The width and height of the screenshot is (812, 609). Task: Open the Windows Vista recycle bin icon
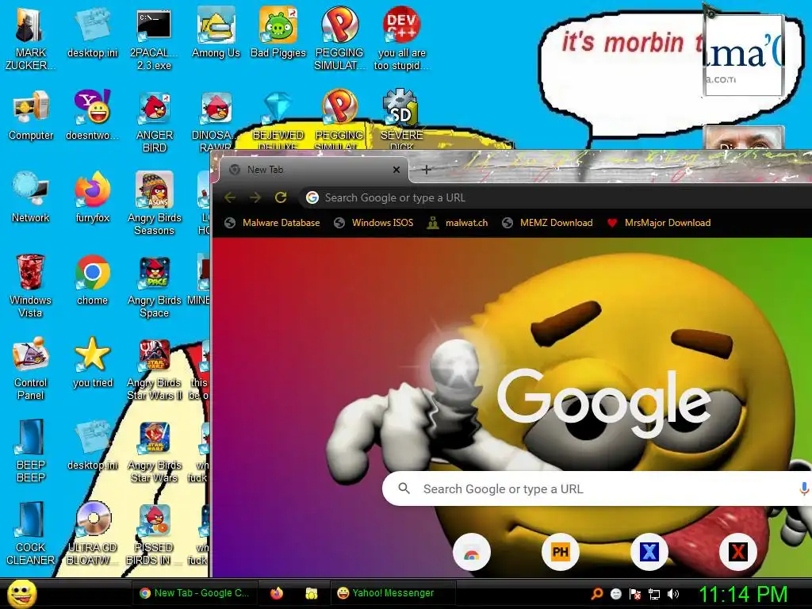(x=31, y=285)
